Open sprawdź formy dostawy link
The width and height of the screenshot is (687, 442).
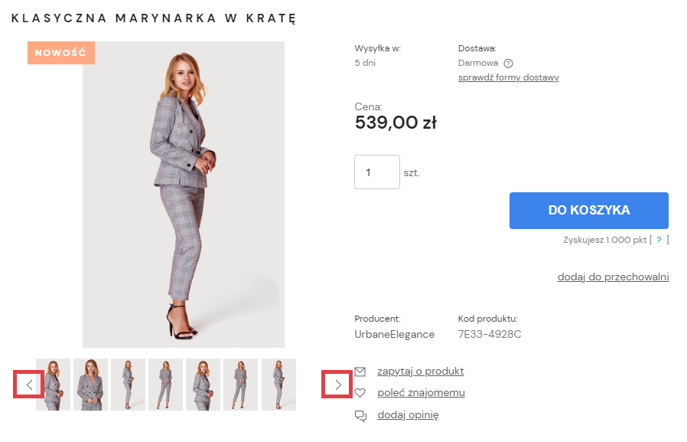tap(508, 77)
